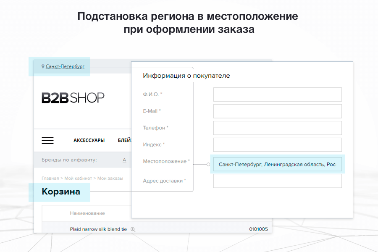
Task: Sort table by the Наименование column header
Action: coord(87,213)
